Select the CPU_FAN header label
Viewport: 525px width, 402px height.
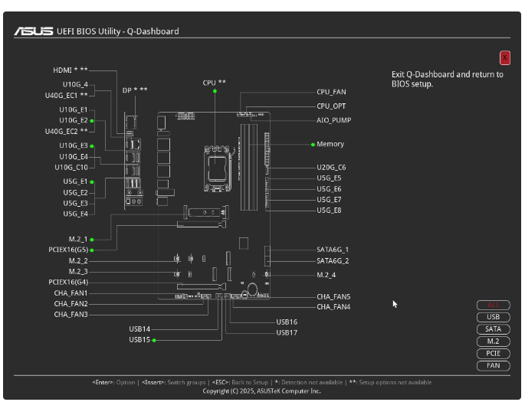pyautogui.click(x=331, y=92)
